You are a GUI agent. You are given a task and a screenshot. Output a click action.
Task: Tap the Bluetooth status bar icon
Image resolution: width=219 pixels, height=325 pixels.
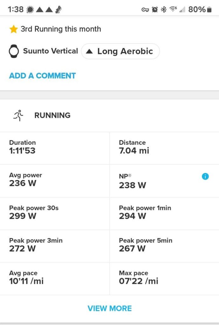(x=163, y=10)
